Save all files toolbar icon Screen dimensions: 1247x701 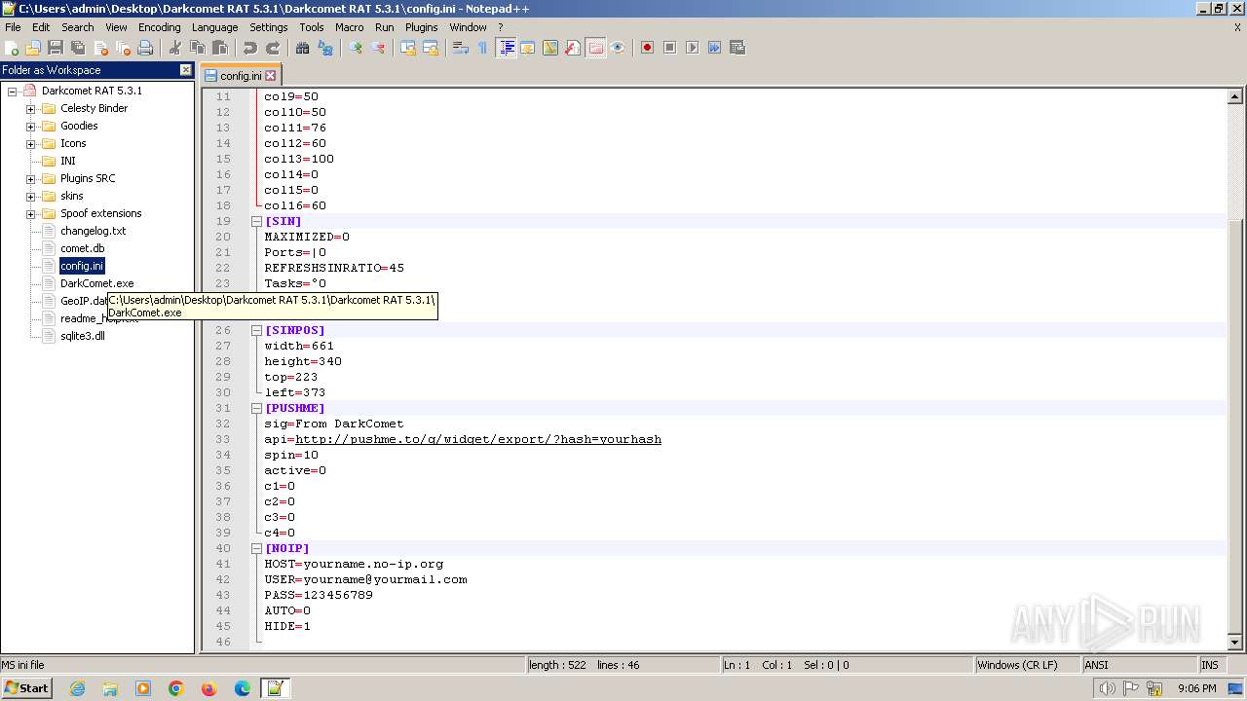[x=78, y=48]
